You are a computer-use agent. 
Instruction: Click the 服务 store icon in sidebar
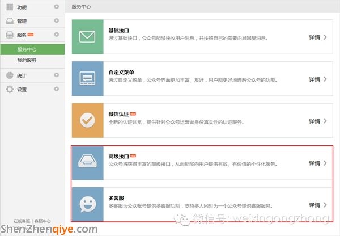10,35
